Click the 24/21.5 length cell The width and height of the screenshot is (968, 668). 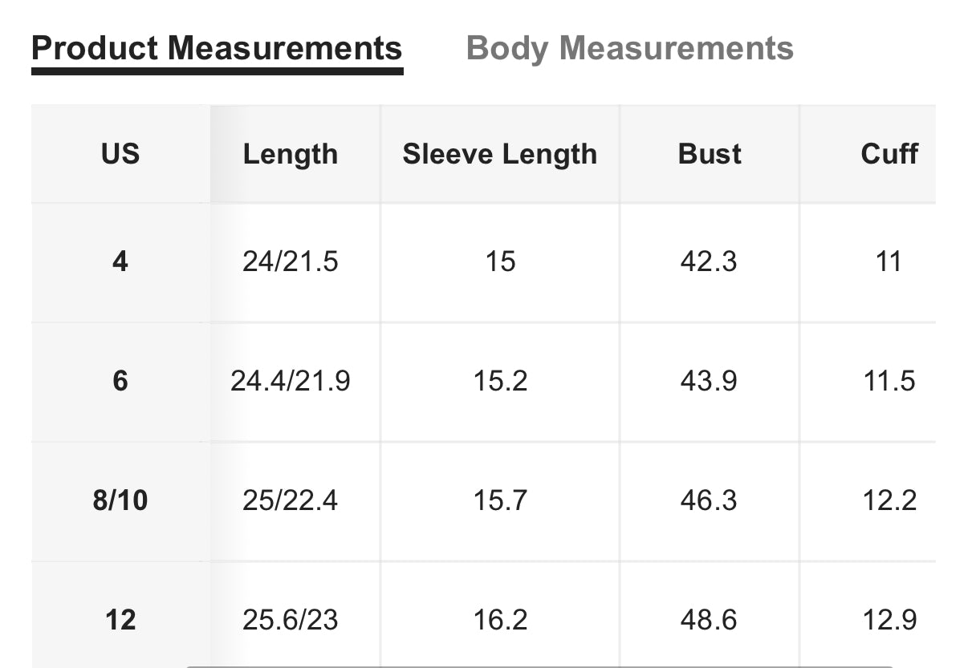[291, 261]
